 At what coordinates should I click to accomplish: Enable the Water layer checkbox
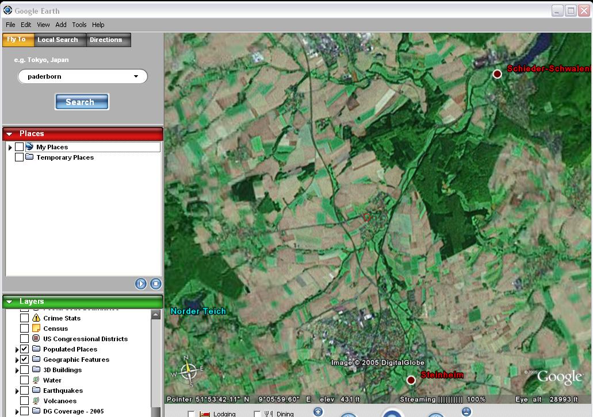[24, 380]
